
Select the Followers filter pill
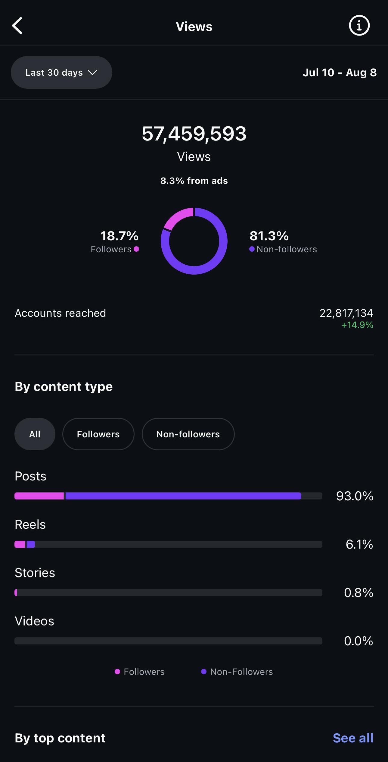(98, 434)
